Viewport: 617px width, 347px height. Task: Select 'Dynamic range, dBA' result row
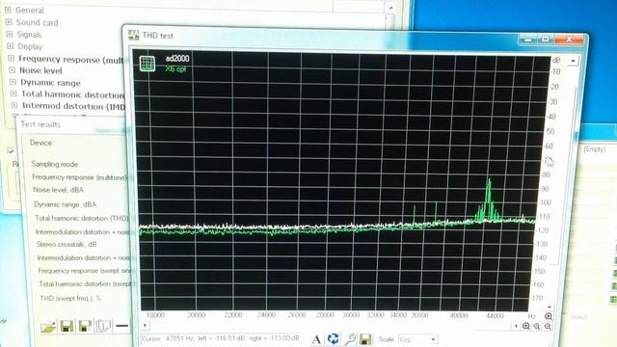coord(65,204)
